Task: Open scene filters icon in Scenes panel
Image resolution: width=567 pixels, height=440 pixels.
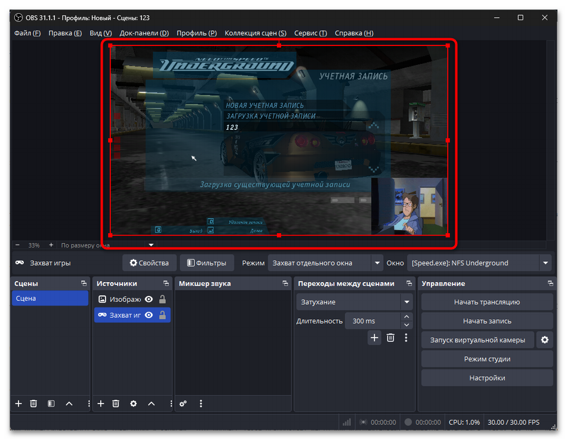Action: 51,404
